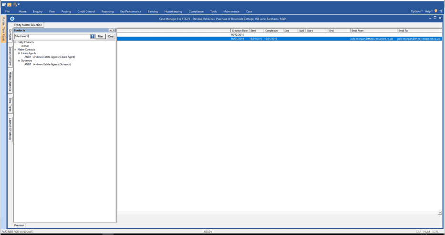Open the Options dropdown menu
This screenshot has width=445, height=235.
pyautogui.click(x=416, y=11)
